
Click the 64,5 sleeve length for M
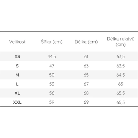pyautogui.click(x=121, y=75)
